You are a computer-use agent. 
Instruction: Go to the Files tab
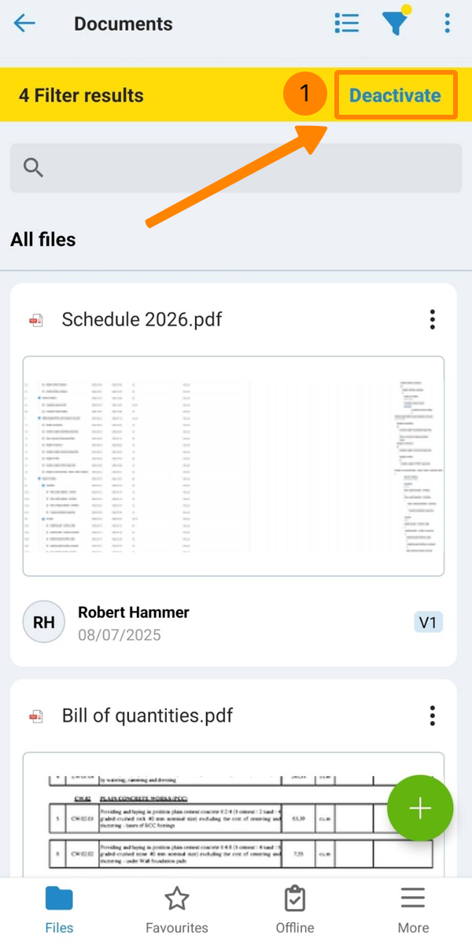(59, 908)
